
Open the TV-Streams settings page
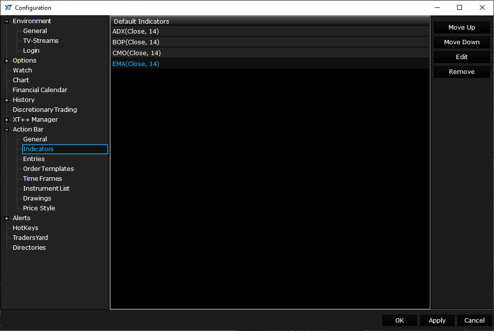point(40,41)
